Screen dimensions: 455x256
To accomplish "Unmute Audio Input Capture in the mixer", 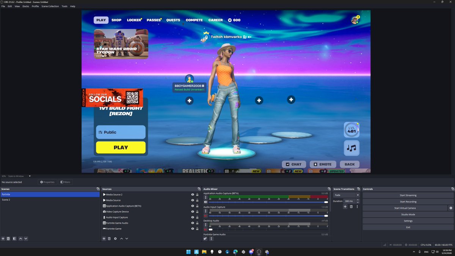I will pos(206,216).
